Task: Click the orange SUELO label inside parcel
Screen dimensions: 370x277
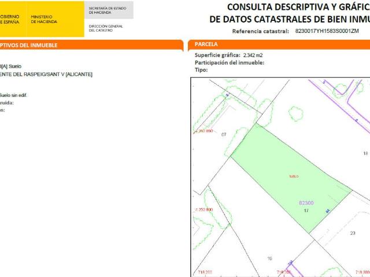Action: click(294, 177)
